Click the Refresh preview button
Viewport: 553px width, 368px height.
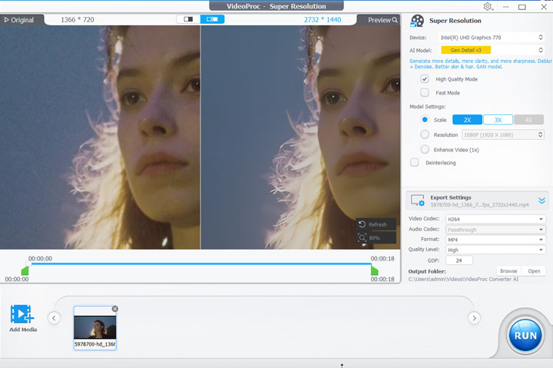point(376,224)
